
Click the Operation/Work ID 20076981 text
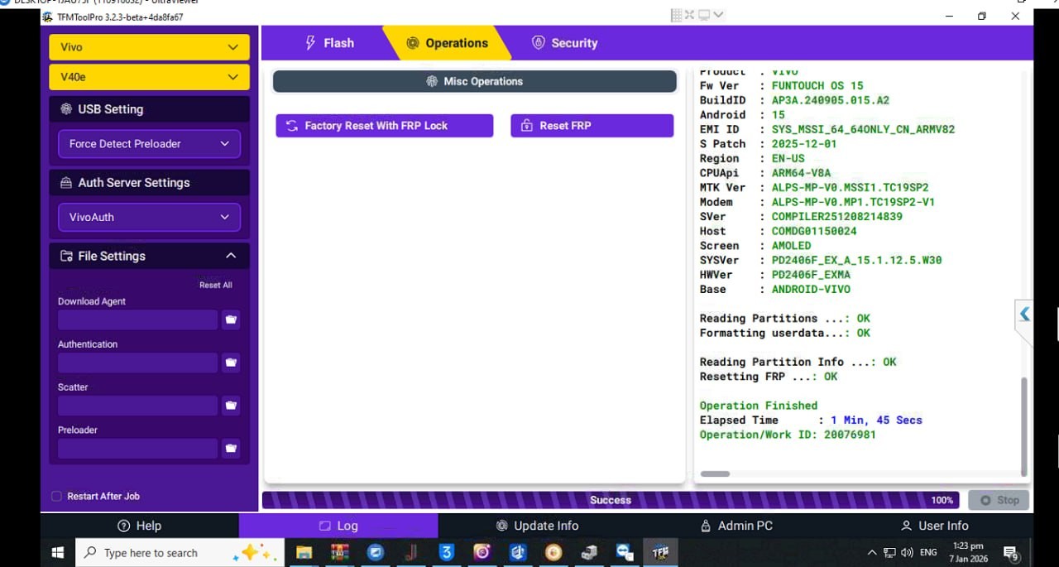click(788, 435)
